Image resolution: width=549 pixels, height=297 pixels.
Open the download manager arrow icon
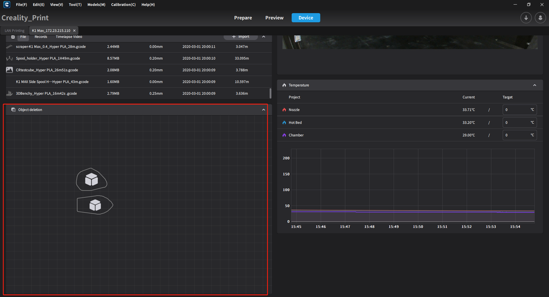pos(526,18)
